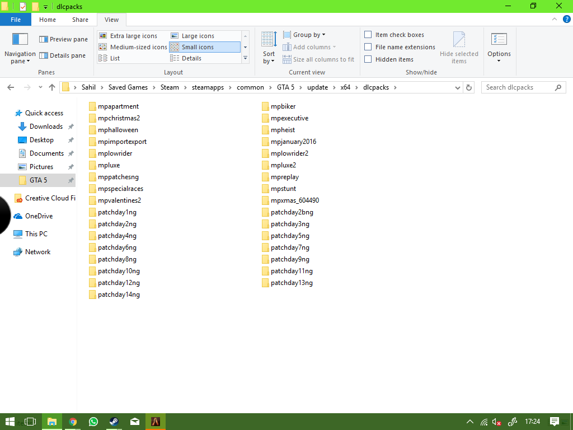This screenshot has width=573, height=430.
Task: Open the Sort by dropdown
Action: tap(268, 48)
